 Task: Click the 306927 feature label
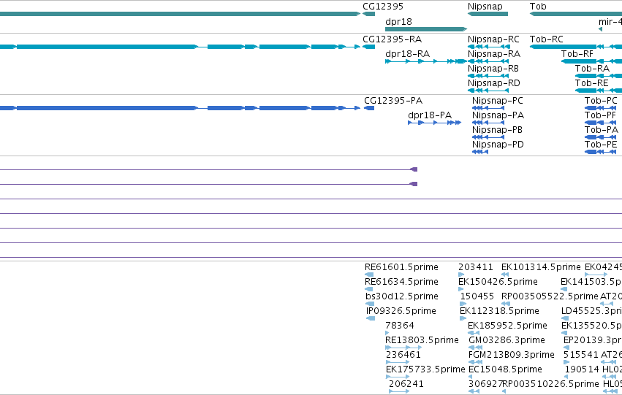[485, 384]
